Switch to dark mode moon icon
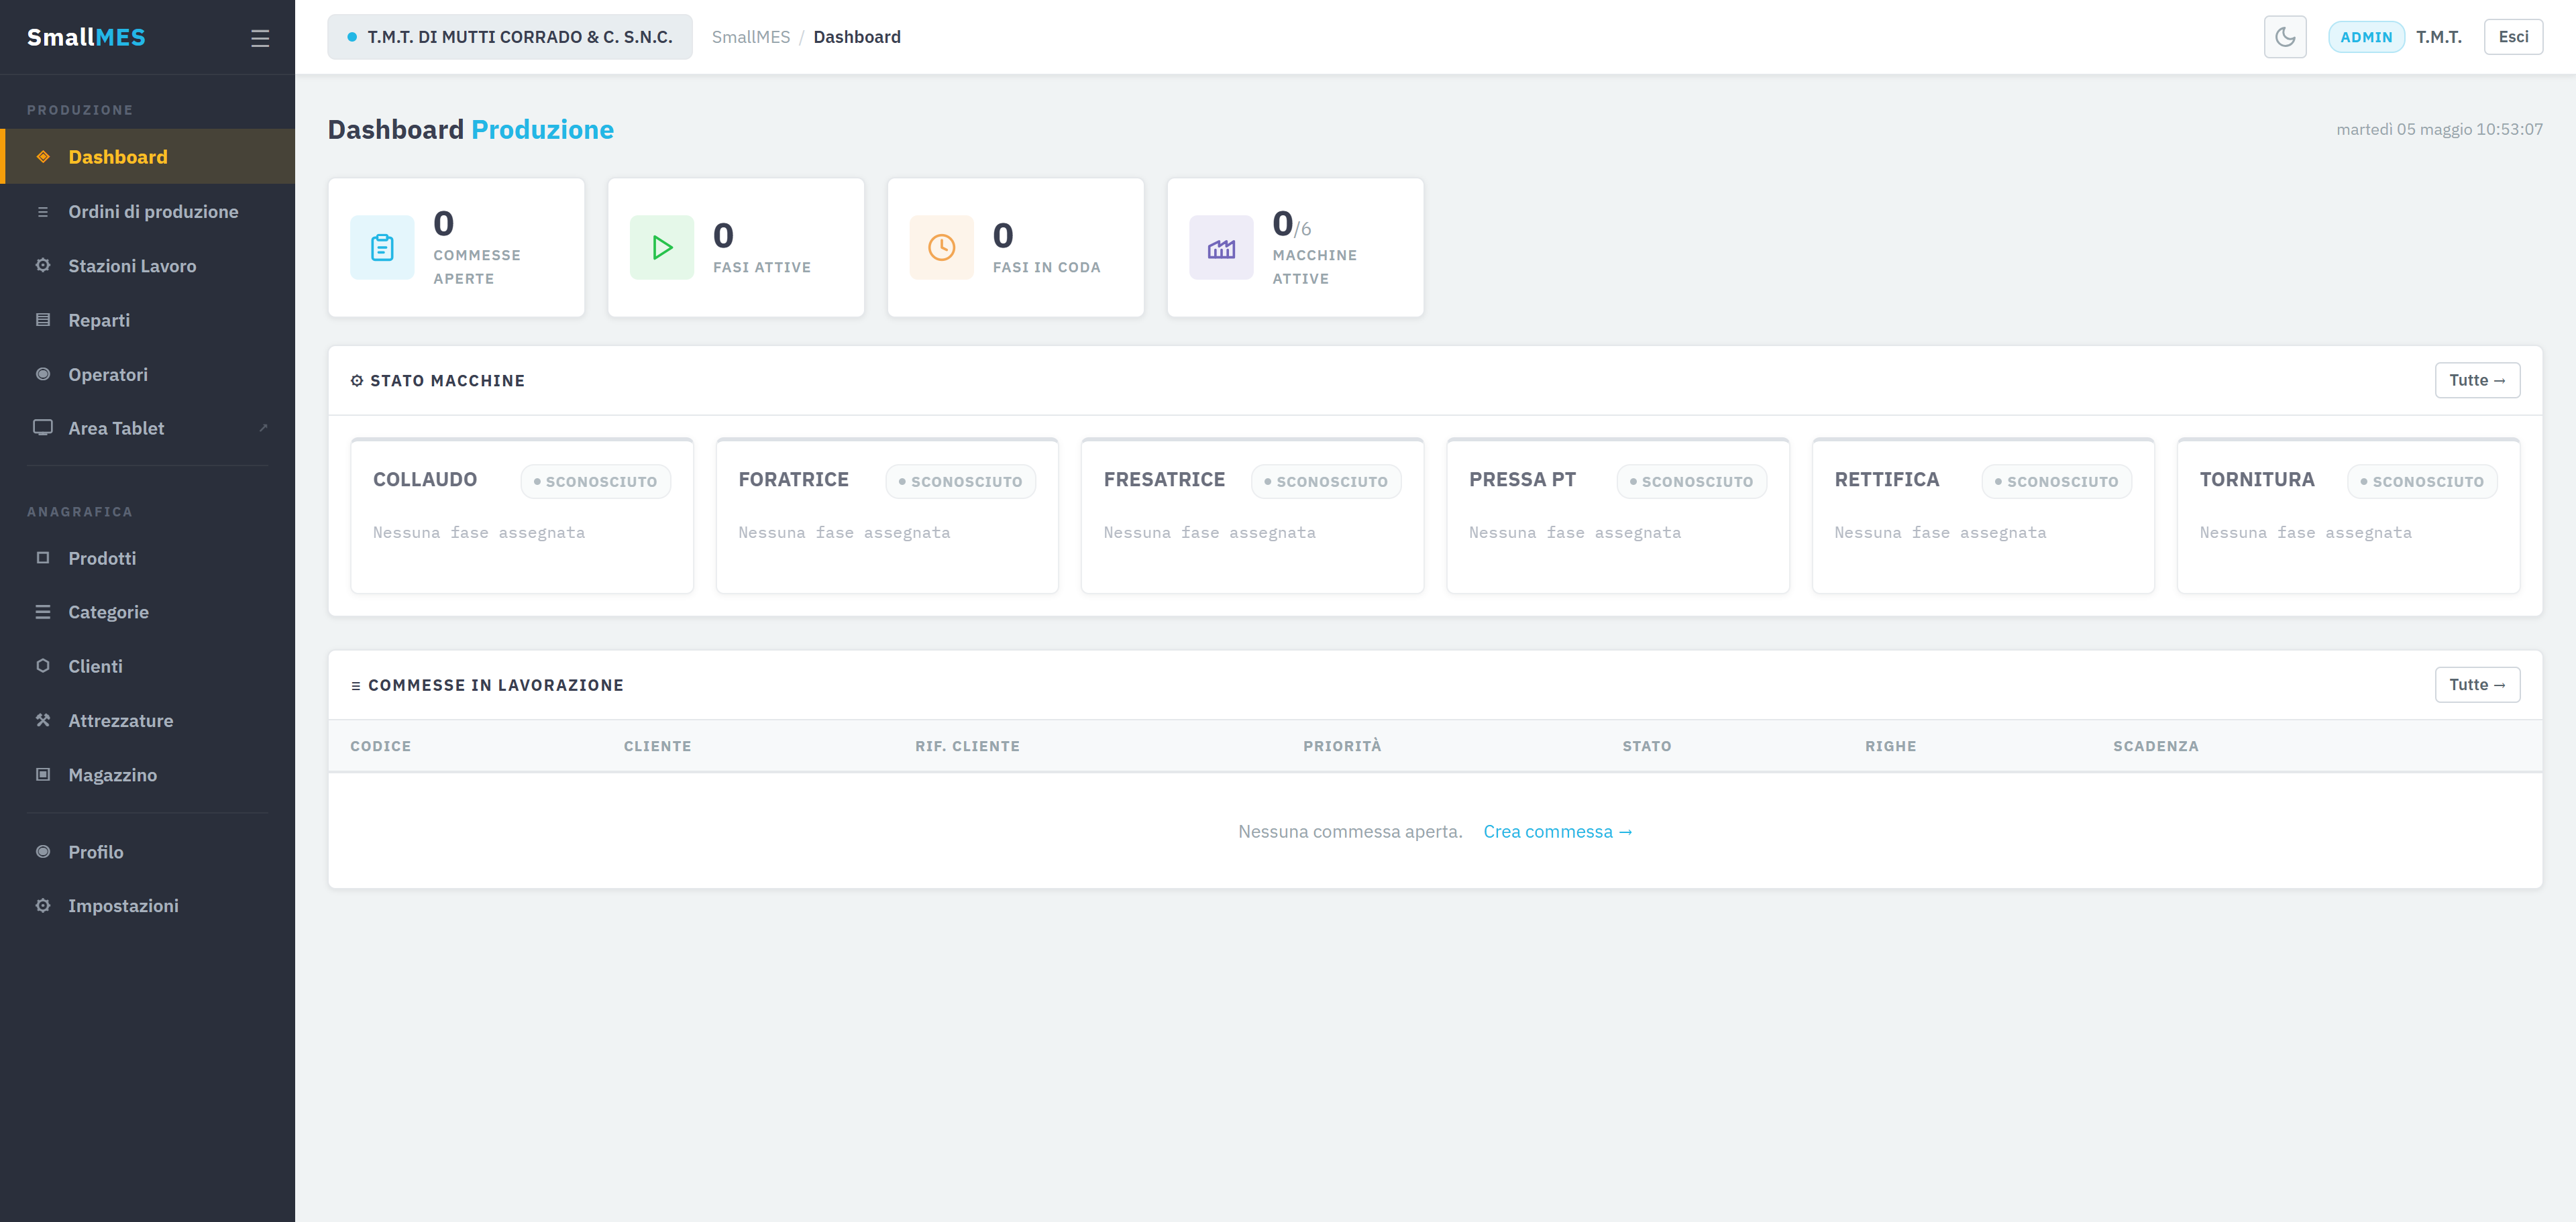The height and width of the screenshot is (1222, 2576). pos(2285,37)
